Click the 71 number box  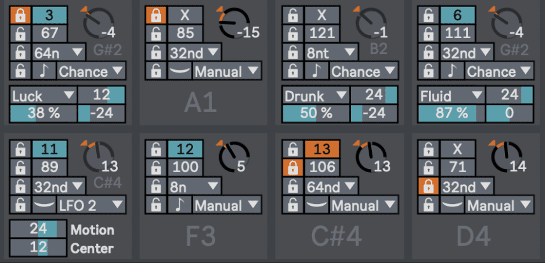click(457, 168)
